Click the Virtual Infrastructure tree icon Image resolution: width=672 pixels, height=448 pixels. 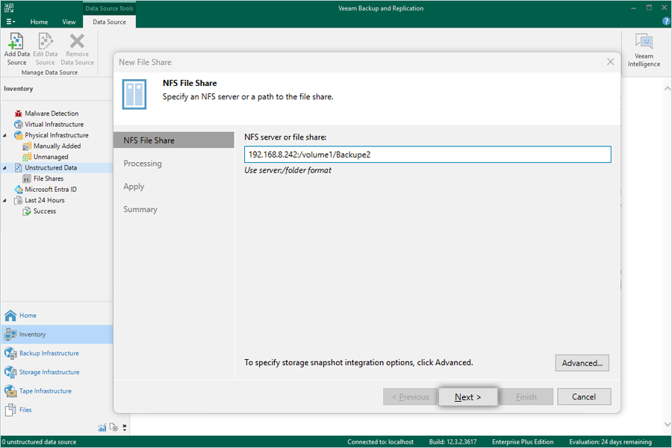click(19, 125)
